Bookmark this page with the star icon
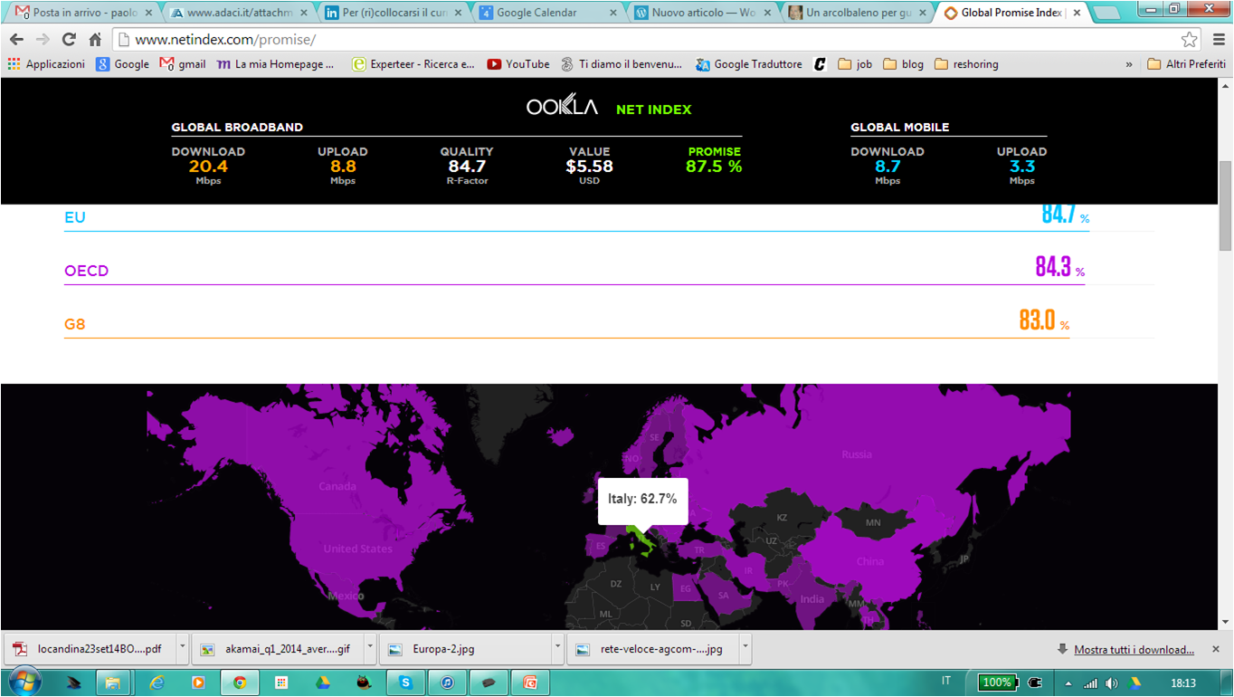1234x697 pixels. point(1189,40)
